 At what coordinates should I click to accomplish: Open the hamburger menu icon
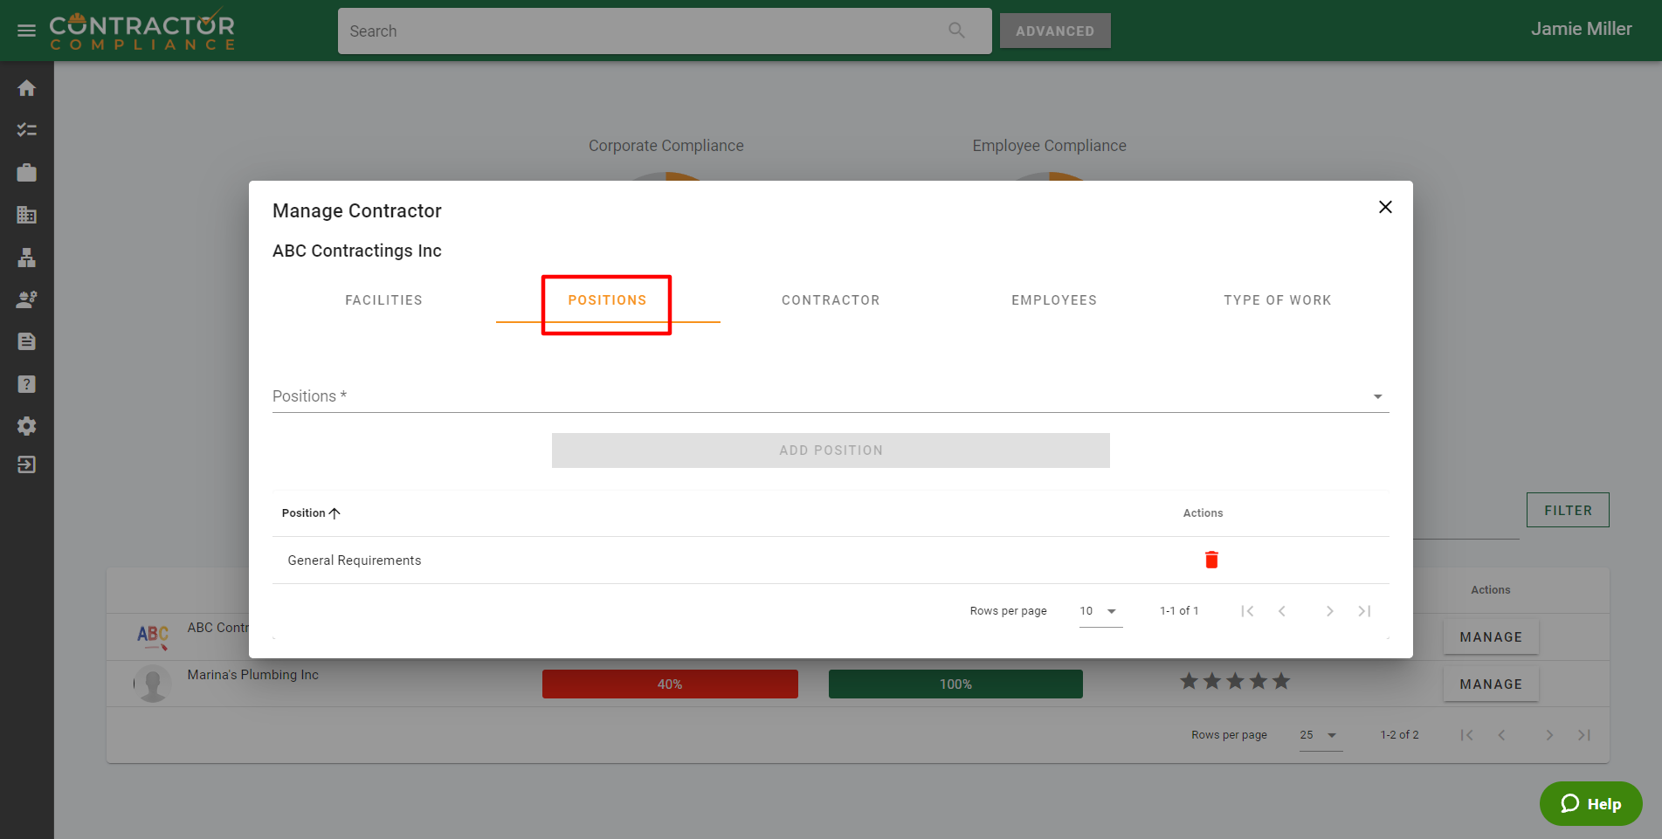coord(26,31)
